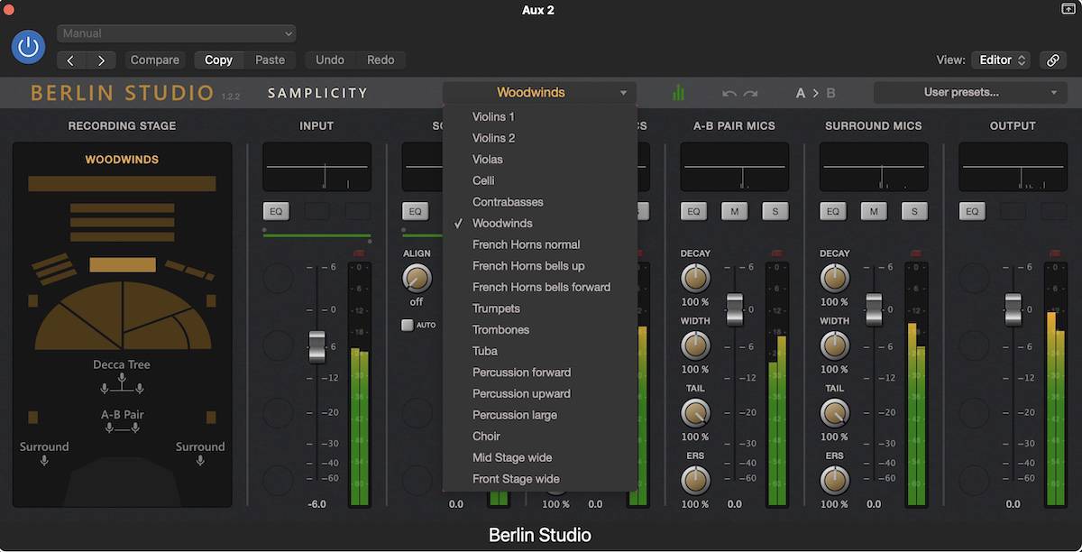Image resolution: width=1082 pixels, height=552 pixels.
Task: Click the Undo button in header
Action: (330, 60)
